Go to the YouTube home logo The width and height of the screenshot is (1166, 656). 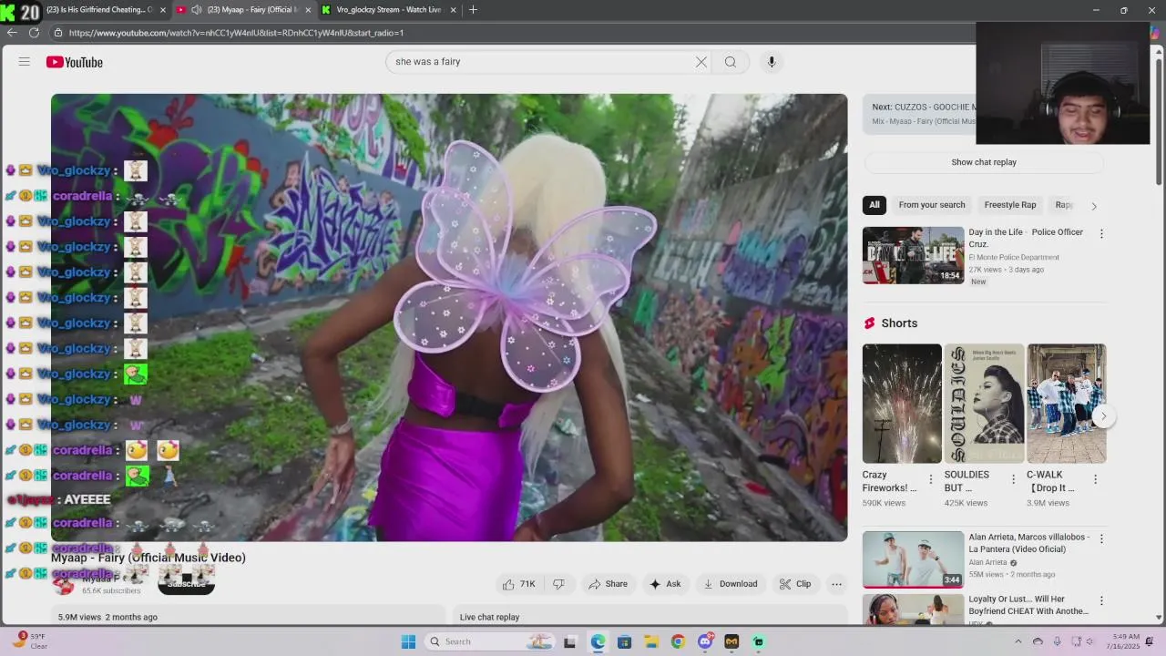click(x=75, y=62)
